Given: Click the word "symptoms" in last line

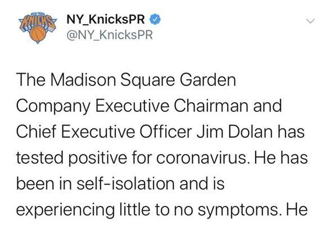Looking at the screenshot, I should coord(238,210).
